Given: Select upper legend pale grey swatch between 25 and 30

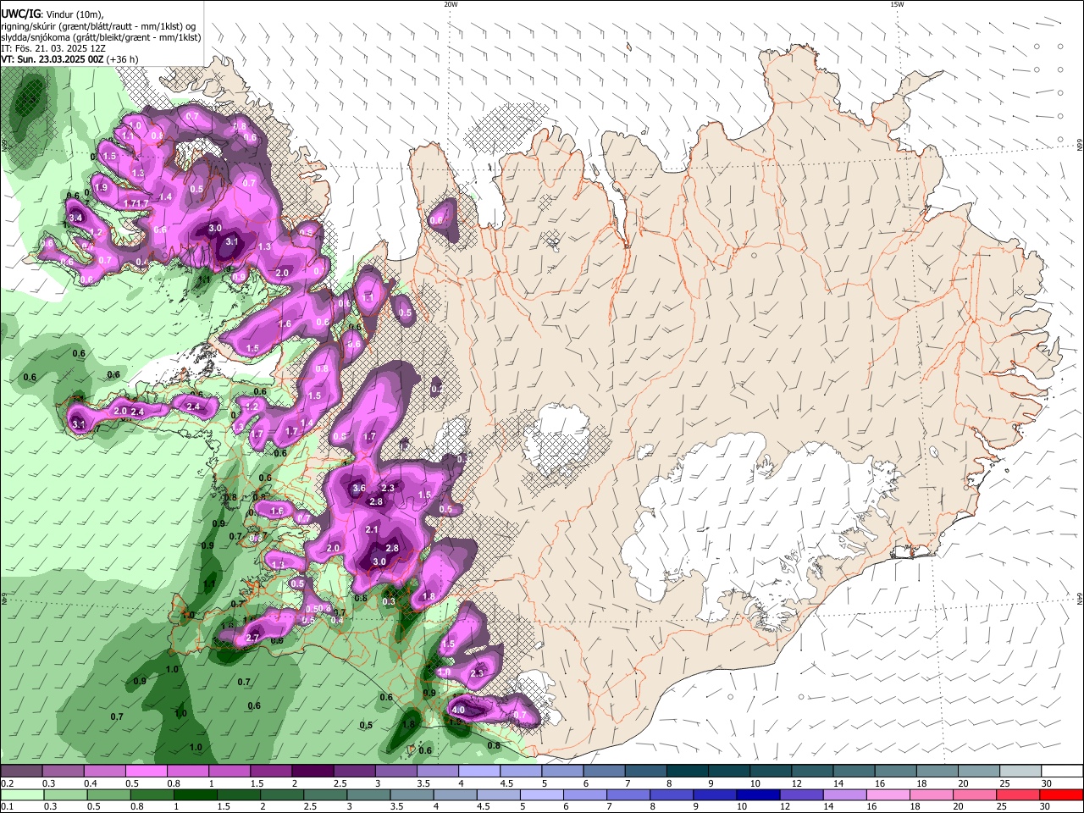Looking at the screenshot, I should tap(1020, 772).
